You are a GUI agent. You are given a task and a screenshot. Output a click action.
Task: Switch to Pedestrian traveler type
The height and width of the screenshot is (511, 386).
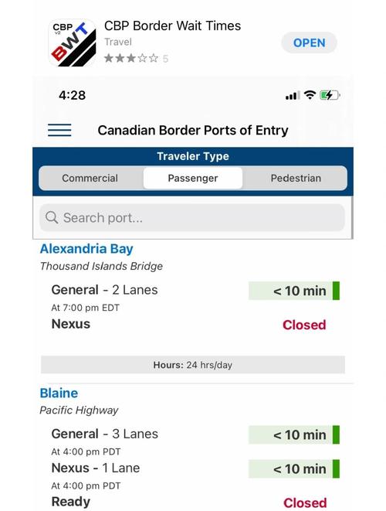pyautogui.click(x=296, y=179)
